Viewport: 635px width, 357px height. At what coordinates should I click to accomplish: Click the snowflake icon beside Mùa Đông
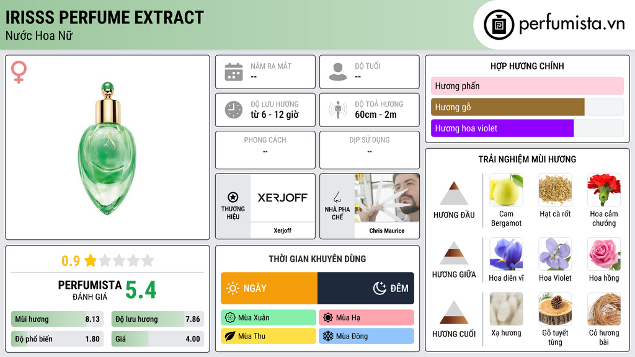click(328, 336)
